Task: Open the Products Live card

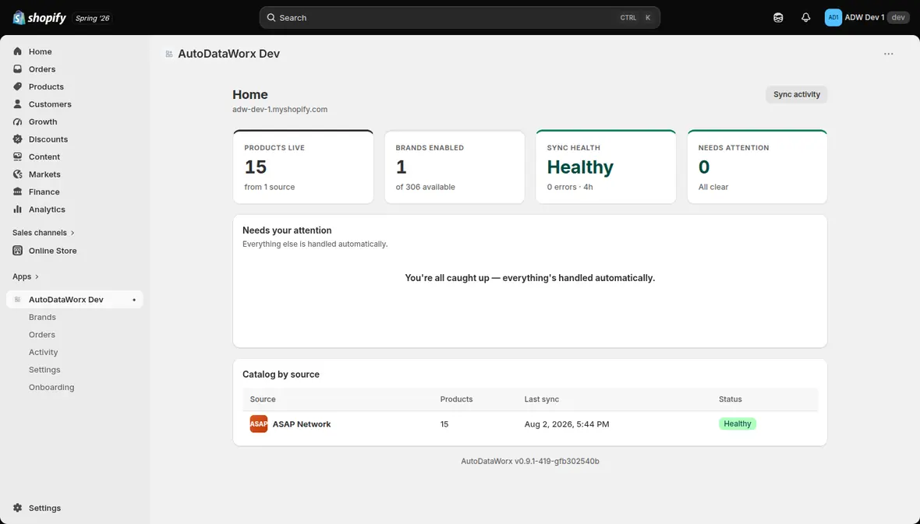Action: [303, 167]
